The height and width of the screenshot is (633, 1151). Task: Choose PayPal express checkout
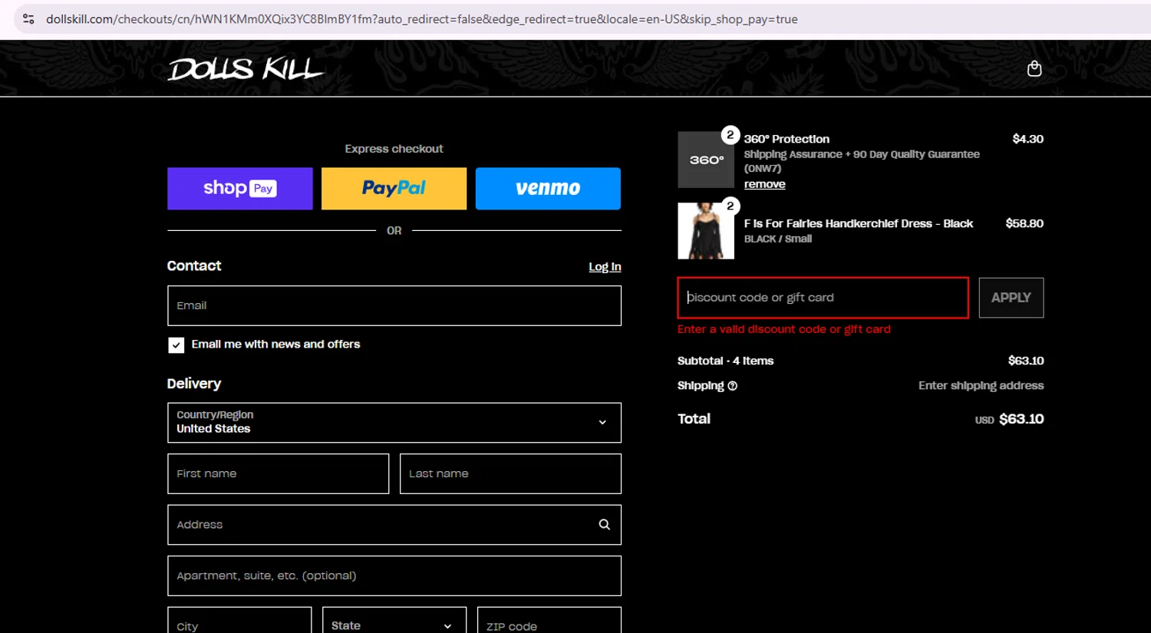pos(394,189)
